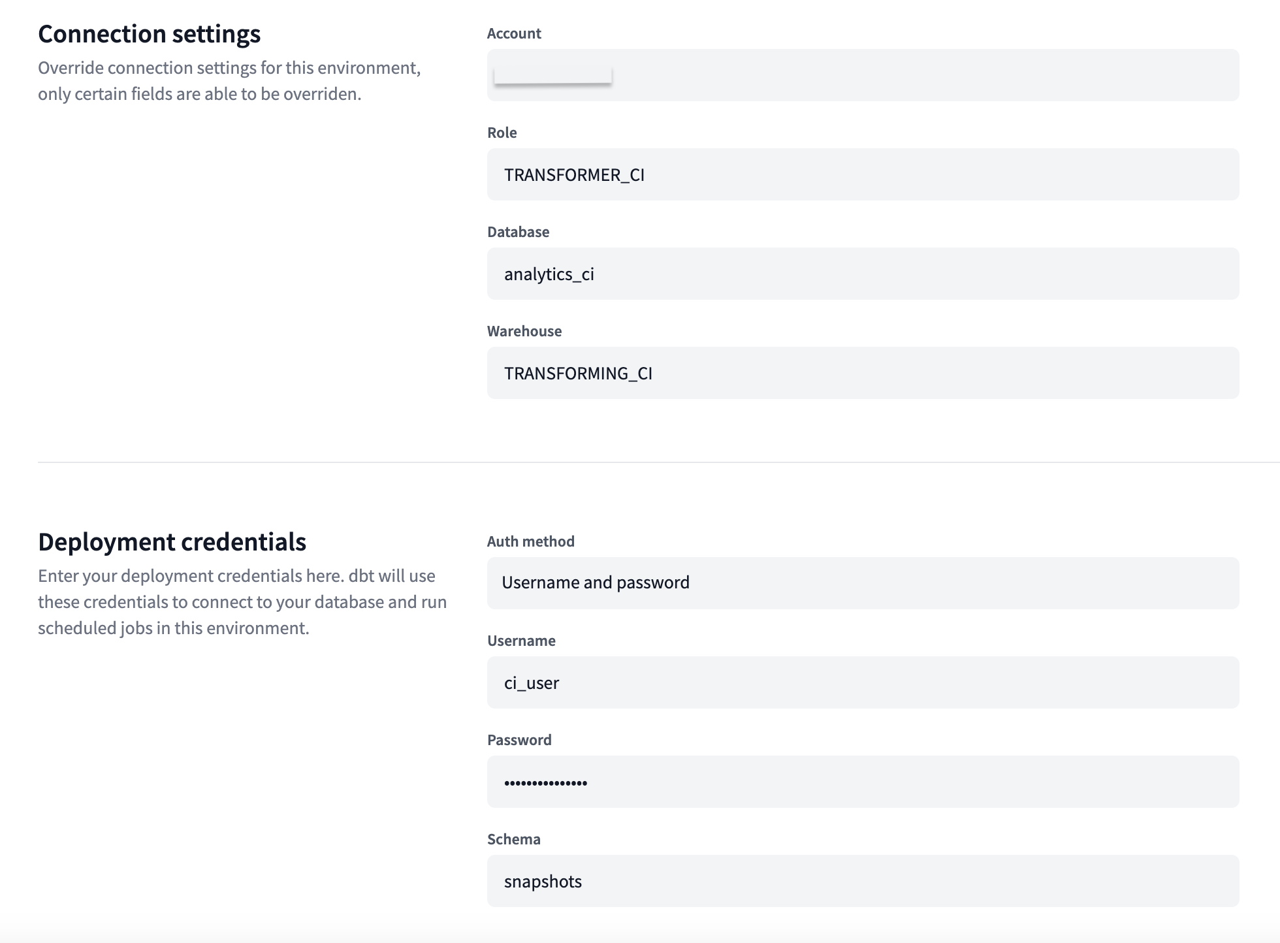Click the Schema field showing snapshots
Viewport: 1280px width, 943px height.
click(x=862, y=881)
